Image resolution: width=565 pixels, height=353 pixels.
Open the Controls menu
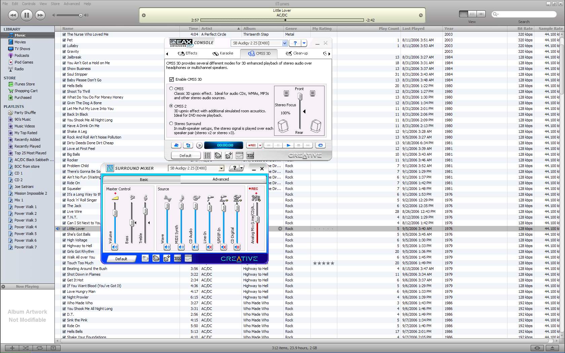tap(29, 4)
